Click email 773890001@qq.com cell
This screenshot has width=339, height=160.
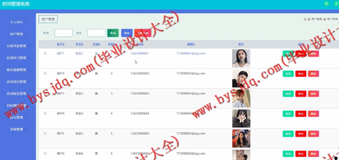coord(191,53)
